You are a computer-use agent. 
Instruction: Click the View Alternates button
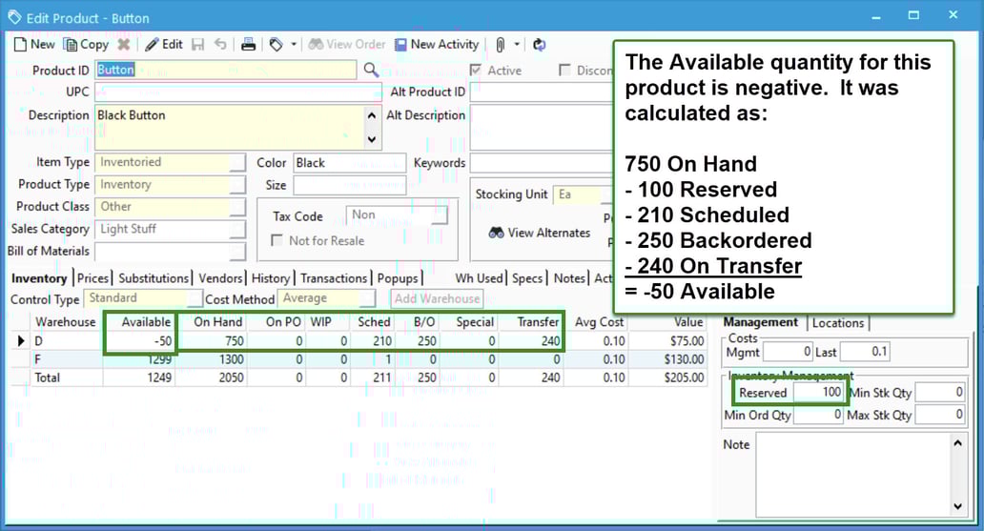click(x=540, y=233)
